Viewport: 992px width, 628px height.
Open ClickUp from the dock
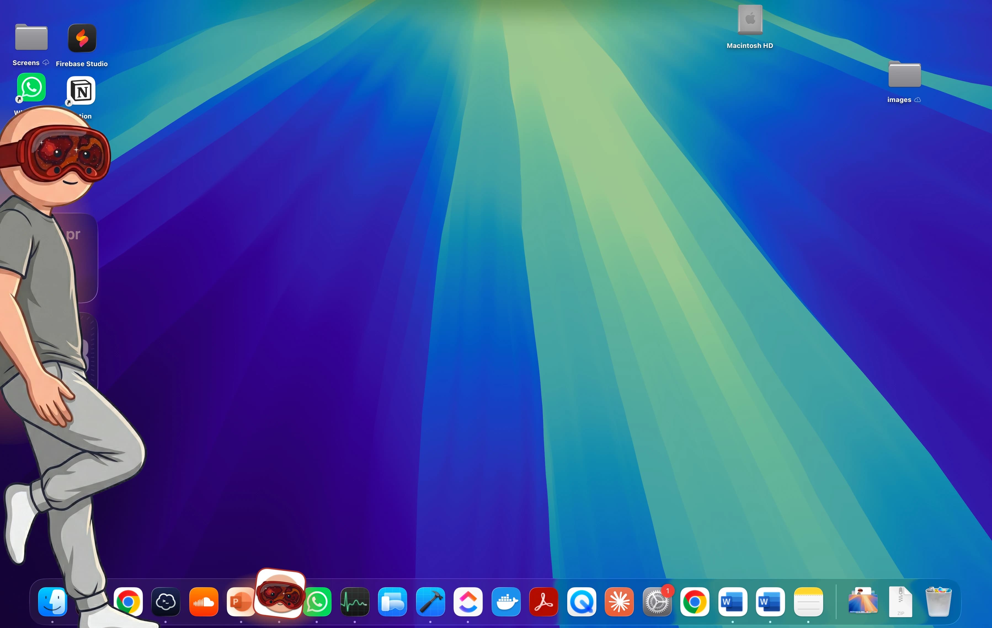coord(468,602)
